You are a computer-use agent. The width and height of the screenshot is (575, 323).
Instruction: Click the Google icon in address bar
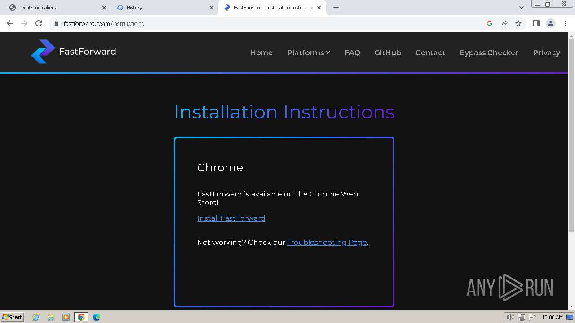pyautogui.click(x=490, y=23)
